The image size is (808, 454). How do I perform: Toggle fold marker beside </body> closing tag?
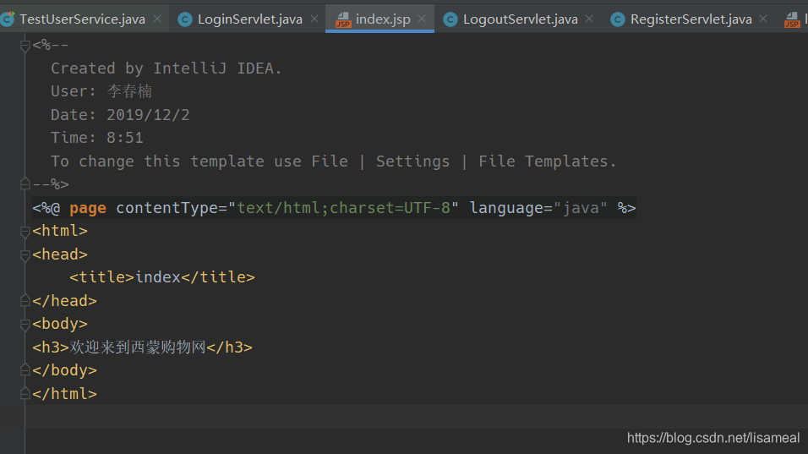point(25,369)
